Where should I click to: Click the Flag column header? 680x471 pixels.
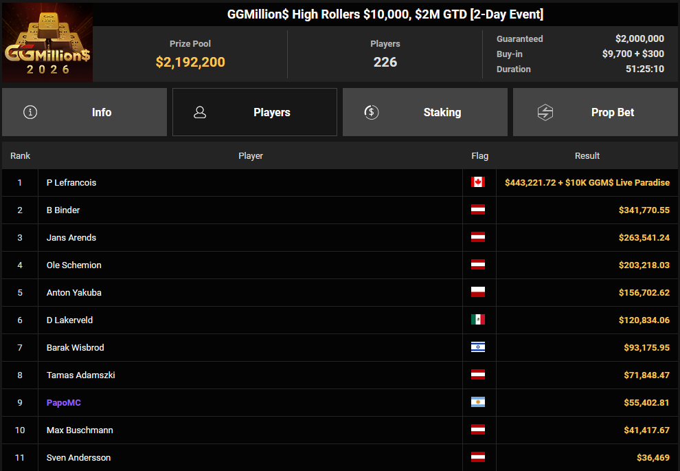click(480, 156)
